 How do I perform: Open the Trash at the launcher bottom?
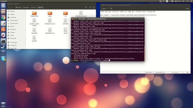(3, 105)
